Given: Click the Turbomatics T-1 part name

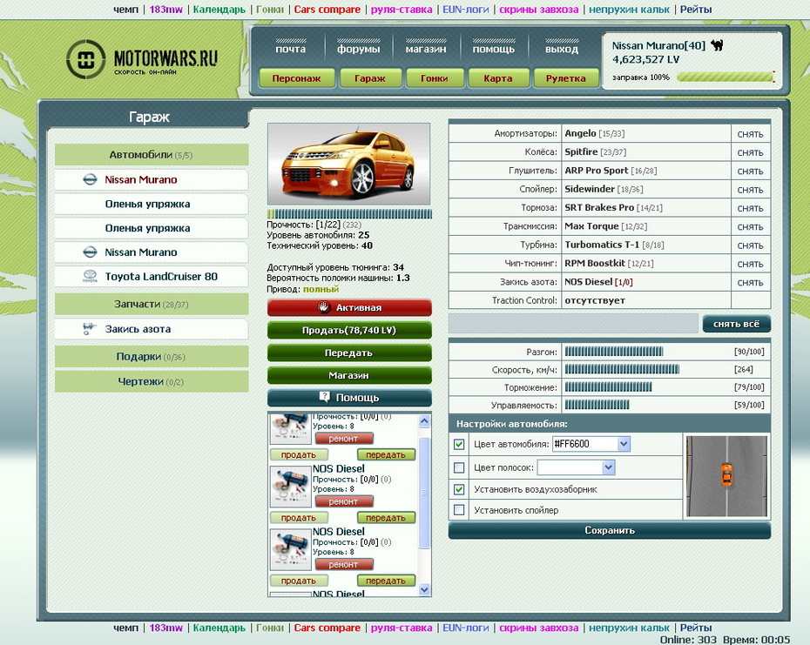Looking at the screenshot, I should point(602,245).
